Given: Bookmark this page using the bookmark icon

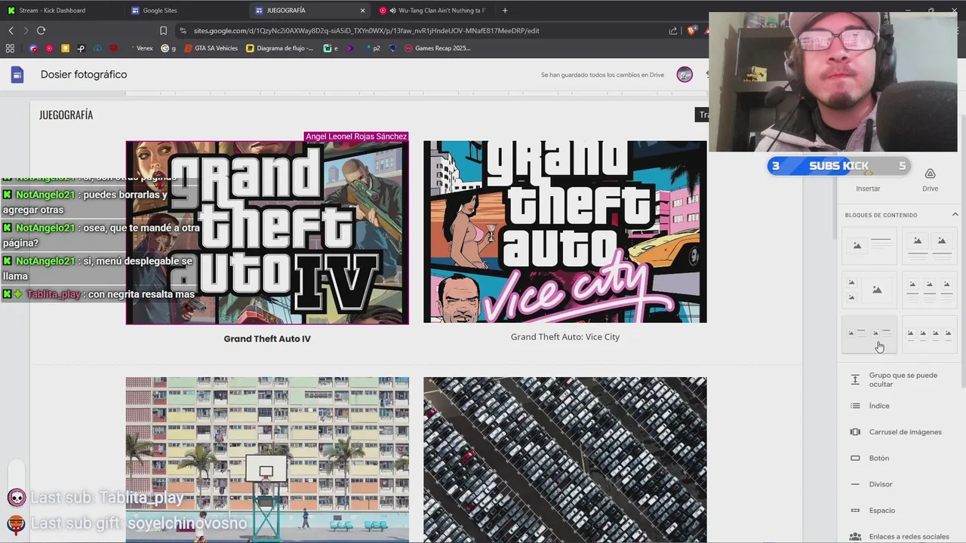Looking at the screenshot, I should point(163,31).
